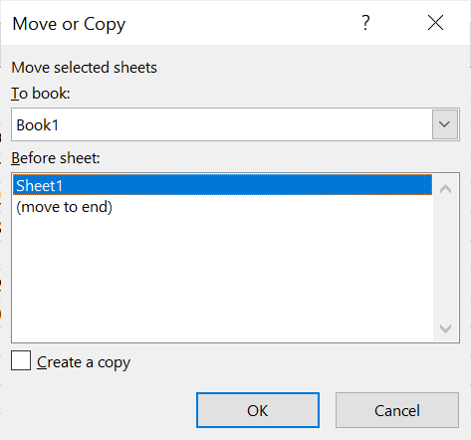This screenshot has height=440, width=471.
Task: Click the To book label
Action: (41, 94)
